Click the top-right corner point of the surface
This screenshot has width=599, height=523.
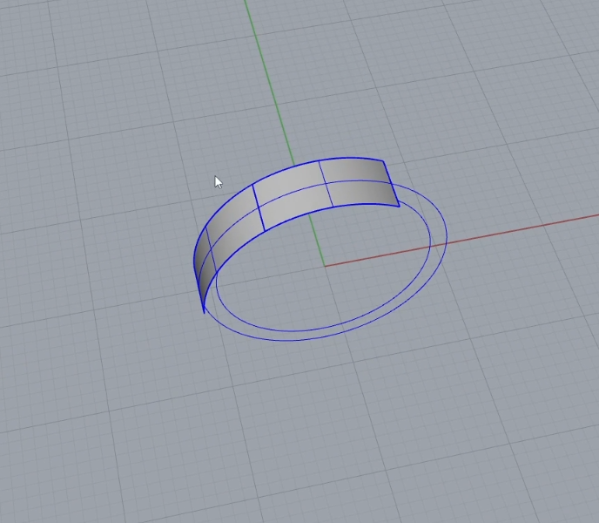click(x=383, y=160)
